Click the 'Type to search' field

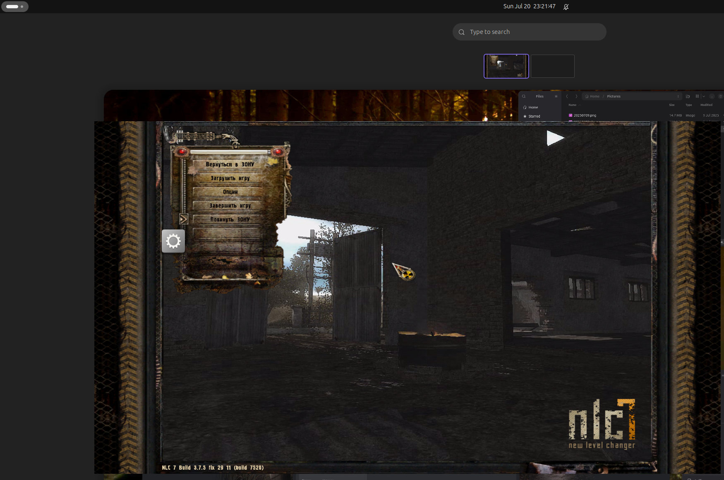(x=529, y=32)
